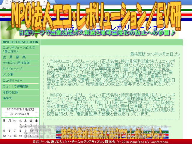Click the leaf header image of the site

(90, 30)
